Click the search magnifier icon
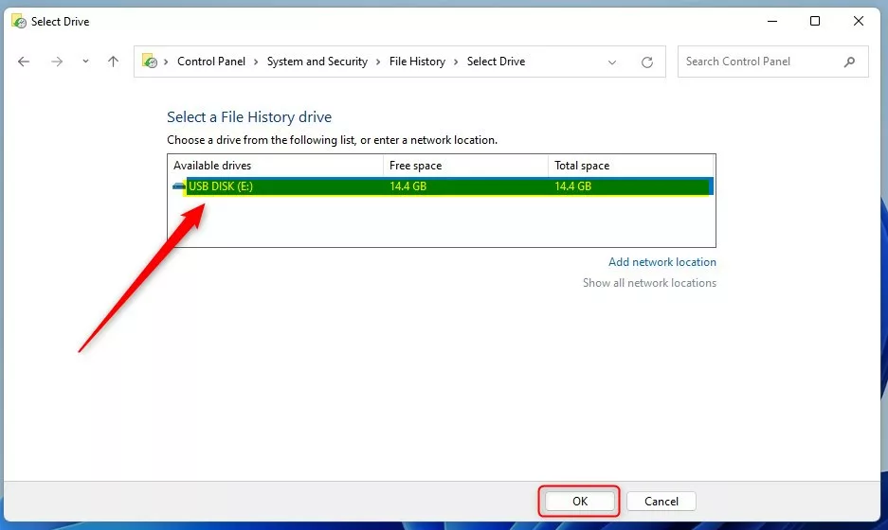Image resolution: width=888 pixels, height=530 pixels. coord(849,62)
